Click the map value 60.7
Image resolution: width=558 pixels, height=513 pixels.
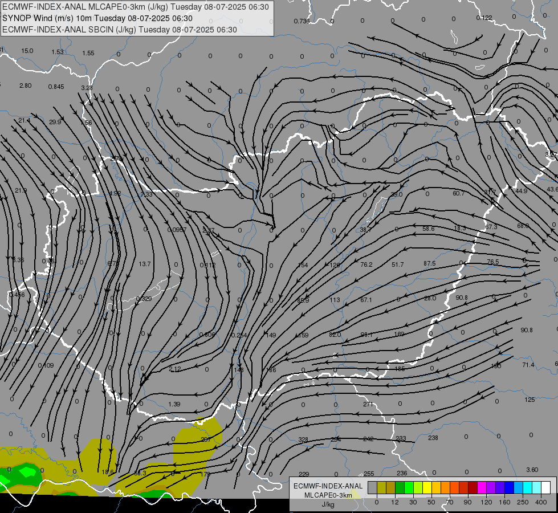tap(459, 193)
